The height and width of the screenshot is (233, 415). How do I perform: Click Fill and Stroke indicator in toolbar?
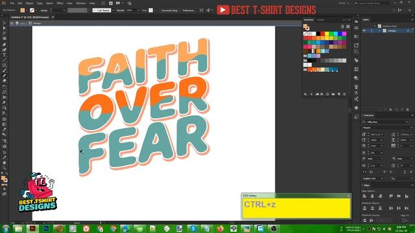5,179
